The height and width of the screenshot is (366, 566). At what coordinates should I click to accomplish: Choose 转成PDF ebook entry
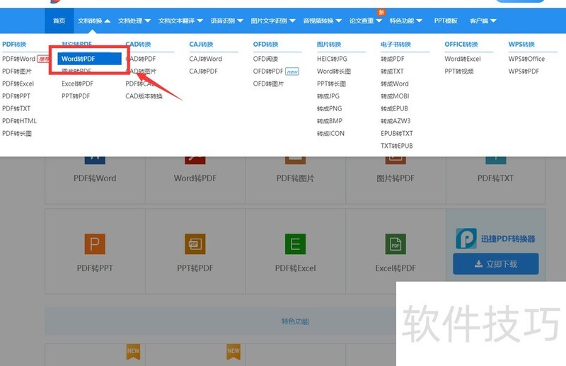pos(393,59)
